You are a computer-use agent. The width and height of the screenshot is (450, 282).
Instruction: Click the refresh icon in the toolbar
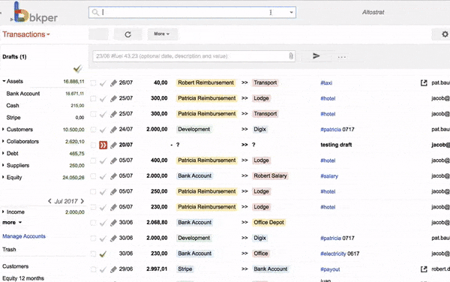127,34
